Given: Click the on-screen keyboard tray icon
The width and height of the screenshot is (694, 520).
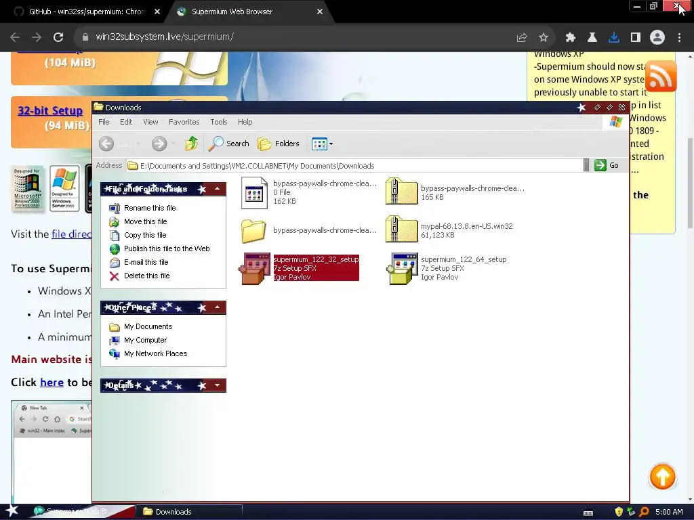Looking at the screenshot, I should point(588,513).
